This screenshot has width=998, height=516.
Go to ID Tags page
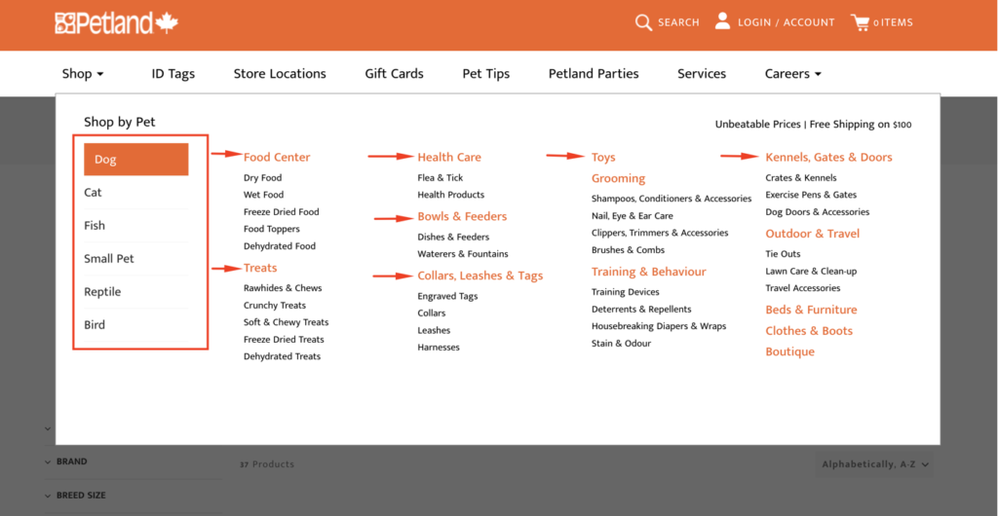click(x=173, y=74)
